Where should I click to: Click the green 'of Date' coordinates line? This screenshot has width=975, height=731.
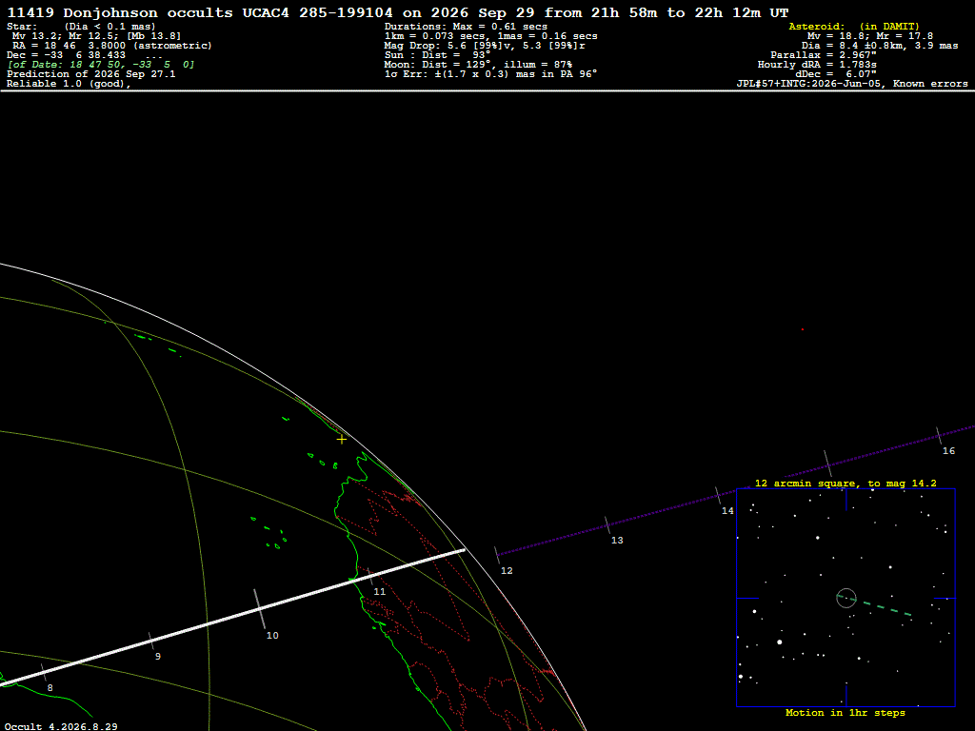point(101,65)
